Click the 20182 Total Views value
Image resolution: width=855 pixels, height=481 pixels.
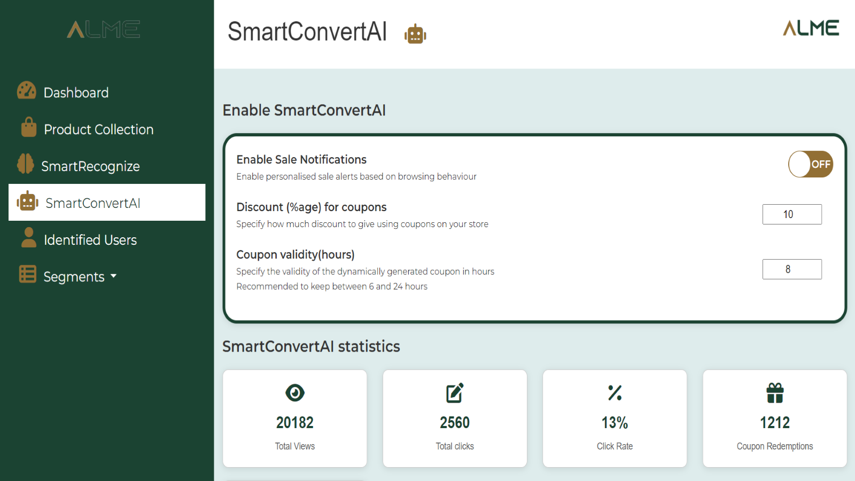[x=295, y=423]
